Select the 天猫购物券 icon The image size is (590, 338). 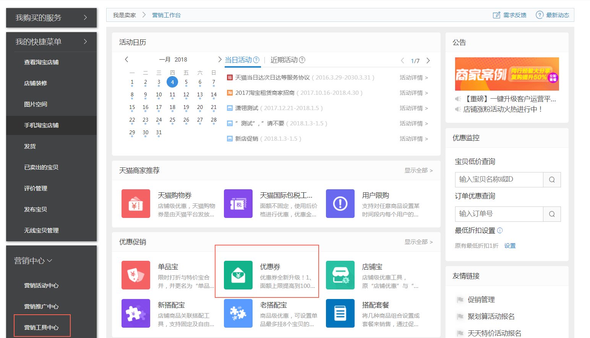click(136, 204)
